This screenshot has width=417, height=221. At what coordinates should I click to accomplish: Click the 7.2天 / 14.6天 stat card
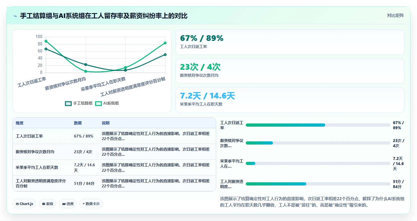pyautogui.click(x=290, y=100)
